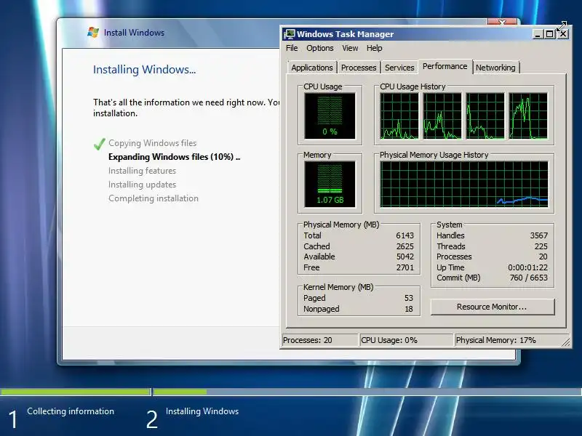Click the Collecting information progress bar
The height and width of the screenshot is (436, 582).
76,392
